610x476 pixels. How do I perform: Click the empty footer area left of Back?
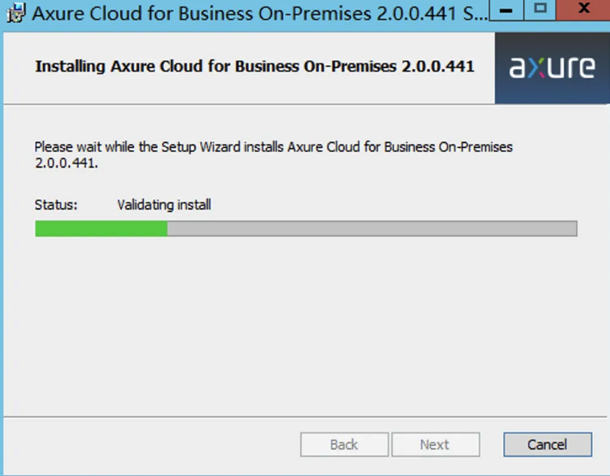[x=148, y=445]
